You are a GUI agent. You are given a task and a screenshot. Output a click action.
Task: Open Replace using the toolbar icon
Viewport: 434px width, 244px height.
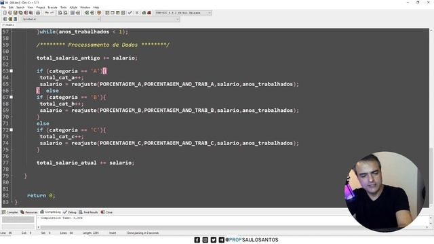65,13
